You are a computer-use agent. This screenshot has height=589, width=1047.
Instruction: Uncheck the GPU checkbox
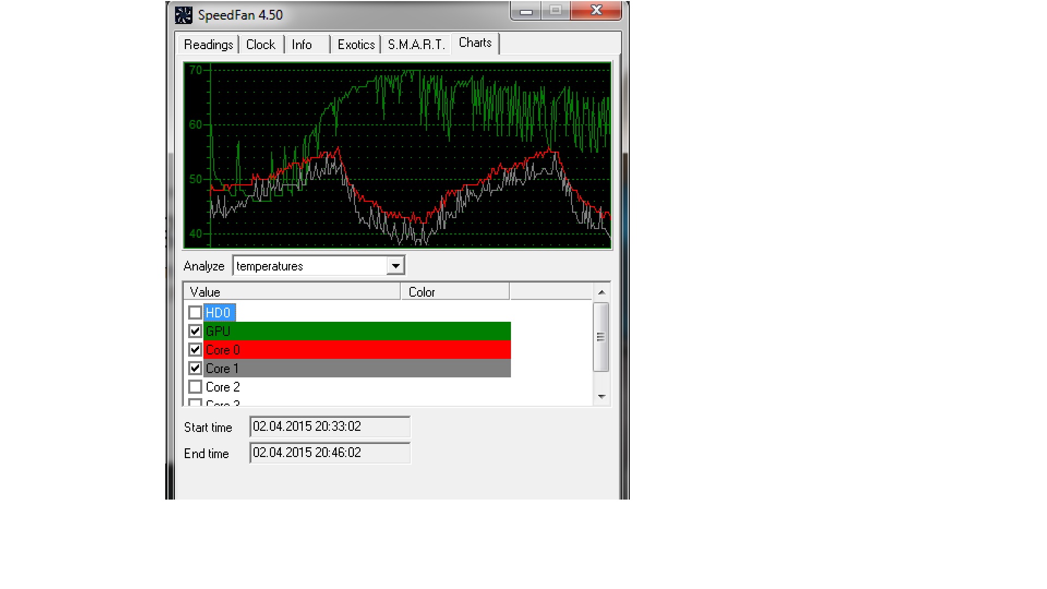[195, 331]
